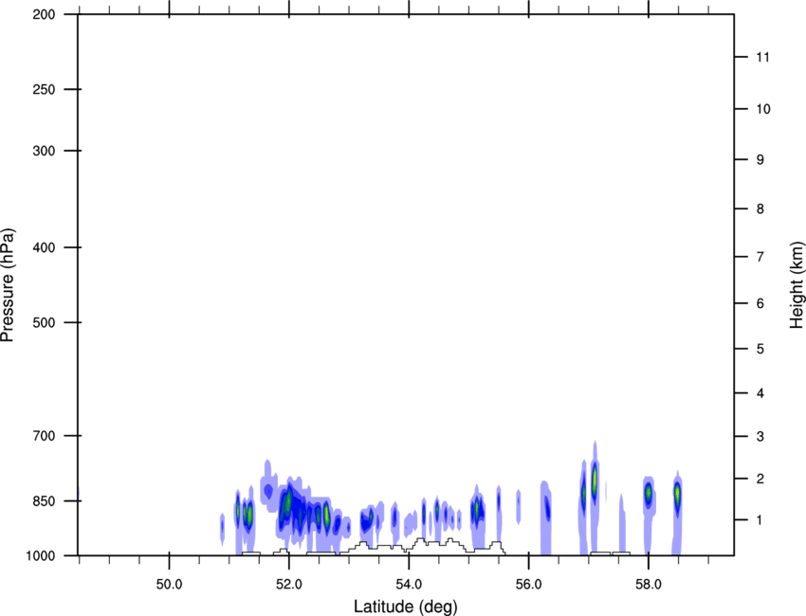806x616 pixels.
Task: Click the tall green plume near latitude 57.1
Action: (x=595, y=479)
